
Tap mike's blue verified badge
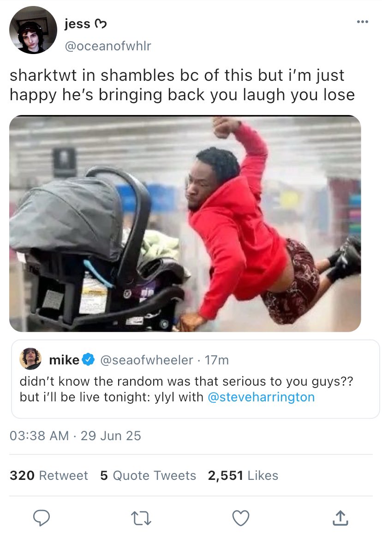click(x=89, y=360)
